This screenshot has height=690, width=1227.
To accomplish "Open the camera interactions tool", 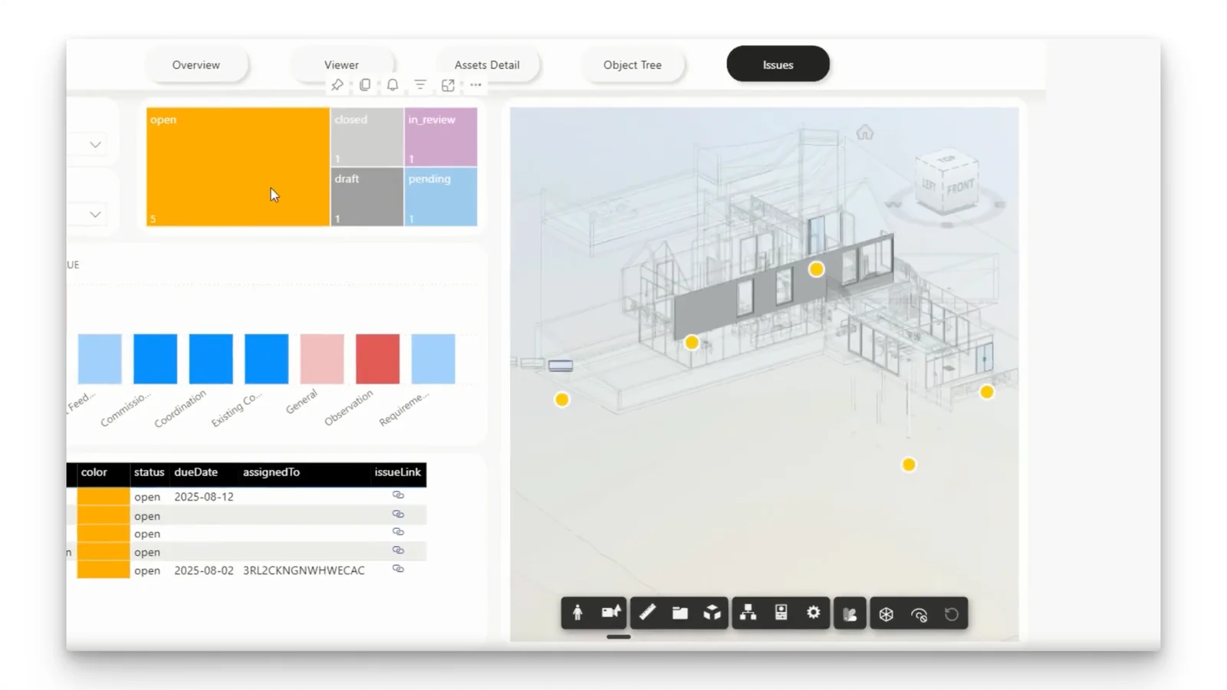I will tap(610, 613).
